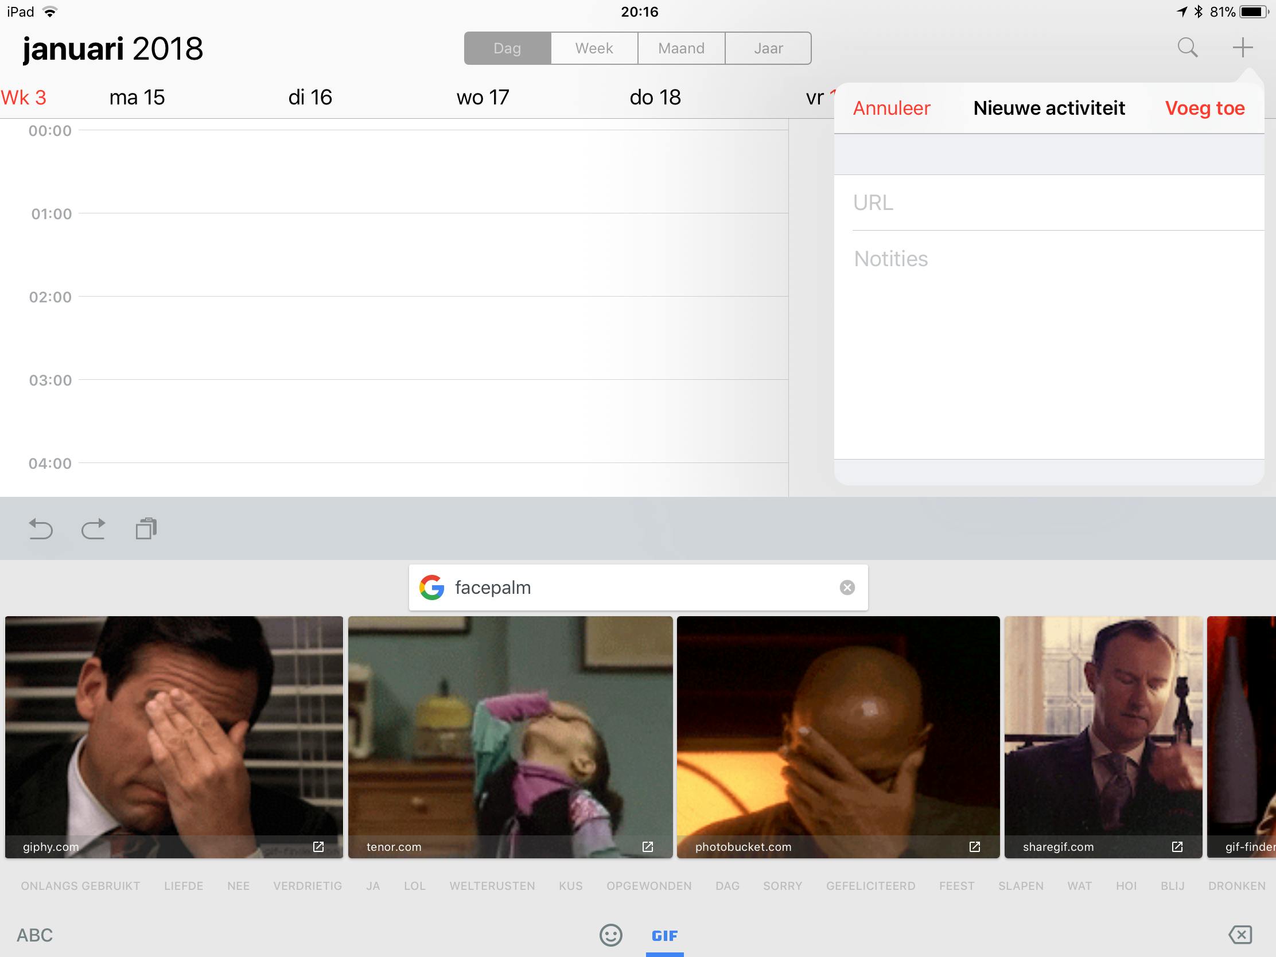Select the tenor.com girl facepalm GIF
The width and height of the screenshot is (1276, 957).
point(511,737)
